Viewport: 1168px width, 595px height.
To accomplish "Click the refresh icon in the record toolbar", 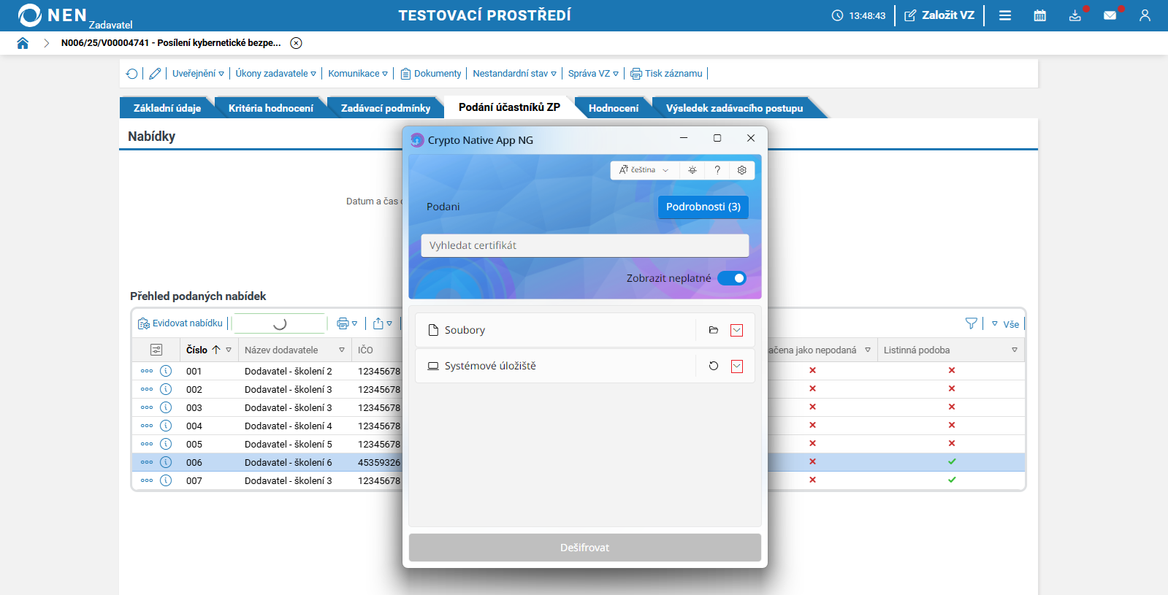I will click(131, 74).
